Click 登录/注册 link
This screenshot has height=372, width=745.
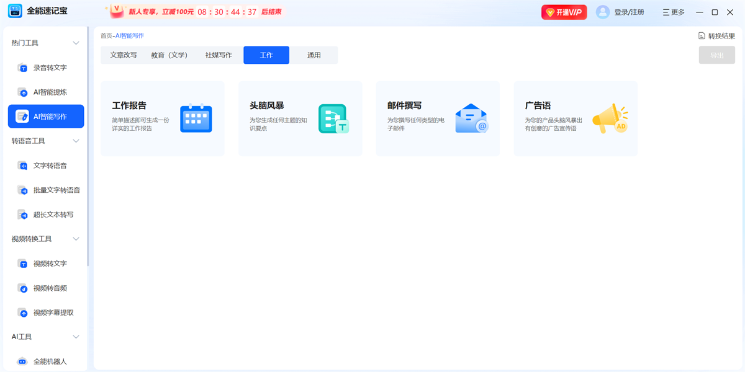click(x=629, y=12)
